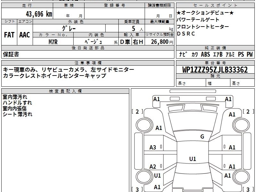Select the パワーテールゲート sales point
Image resolution: width=256 pixels, height=192 pixels.
tap(198, 20)
